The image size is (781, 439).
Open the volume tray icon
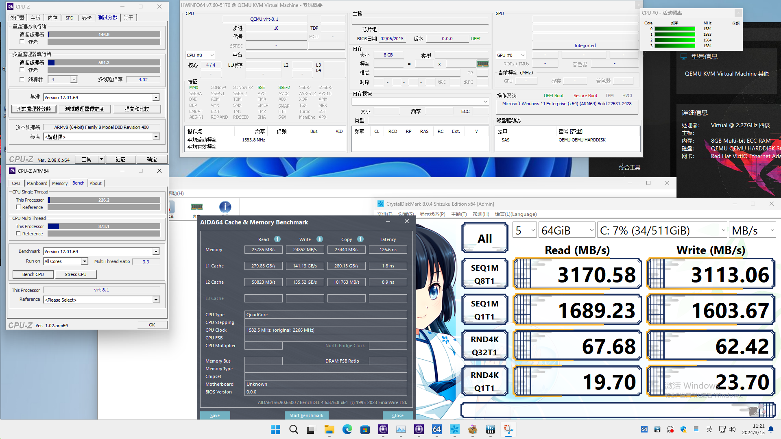pyautogui.click(x=732, y=429)
